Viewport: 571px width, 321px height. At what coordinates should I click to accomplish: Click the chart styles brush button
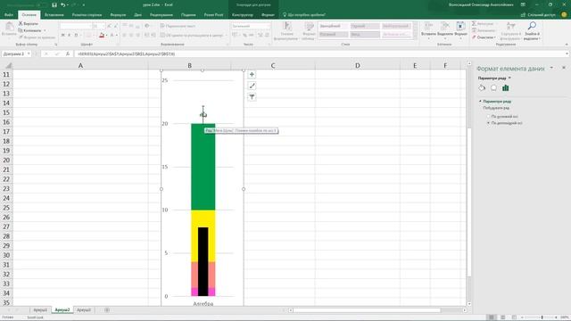point(252,86)
